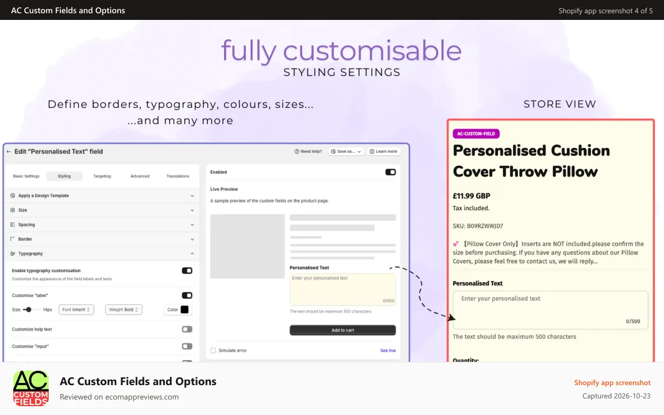This screenshot has width=664, height=415.
Task: Click the See live link
Action: [388, 350]
